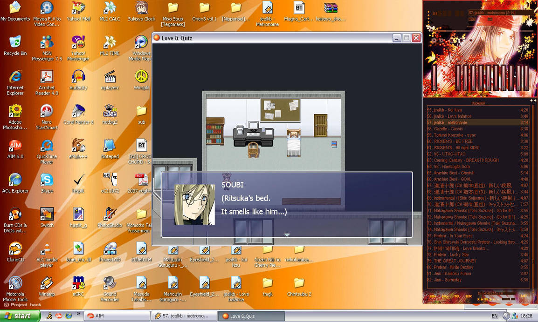Select track 57 jealkb - metronome

477,122
